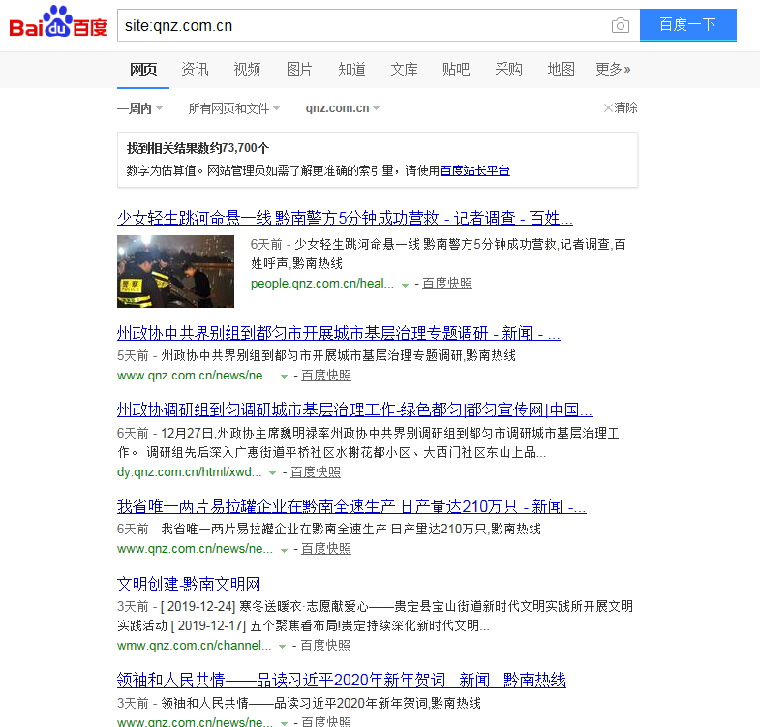
Task: Open 百度快照 for dy.qnz.com.cn result
Action: 316,472
